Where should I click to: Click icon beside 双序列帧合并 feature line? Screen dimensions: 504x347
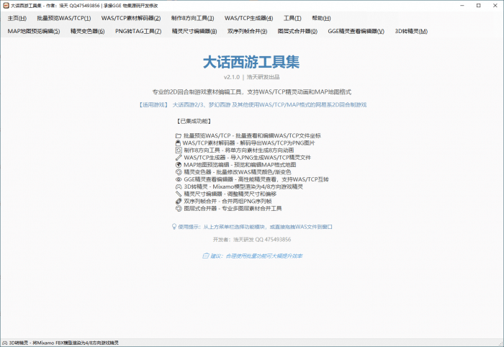(x=179, y=202)
